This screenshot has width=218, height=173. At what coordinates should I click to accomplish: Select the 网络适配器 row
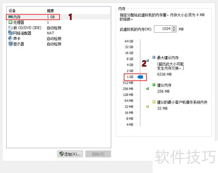point(58,33)
